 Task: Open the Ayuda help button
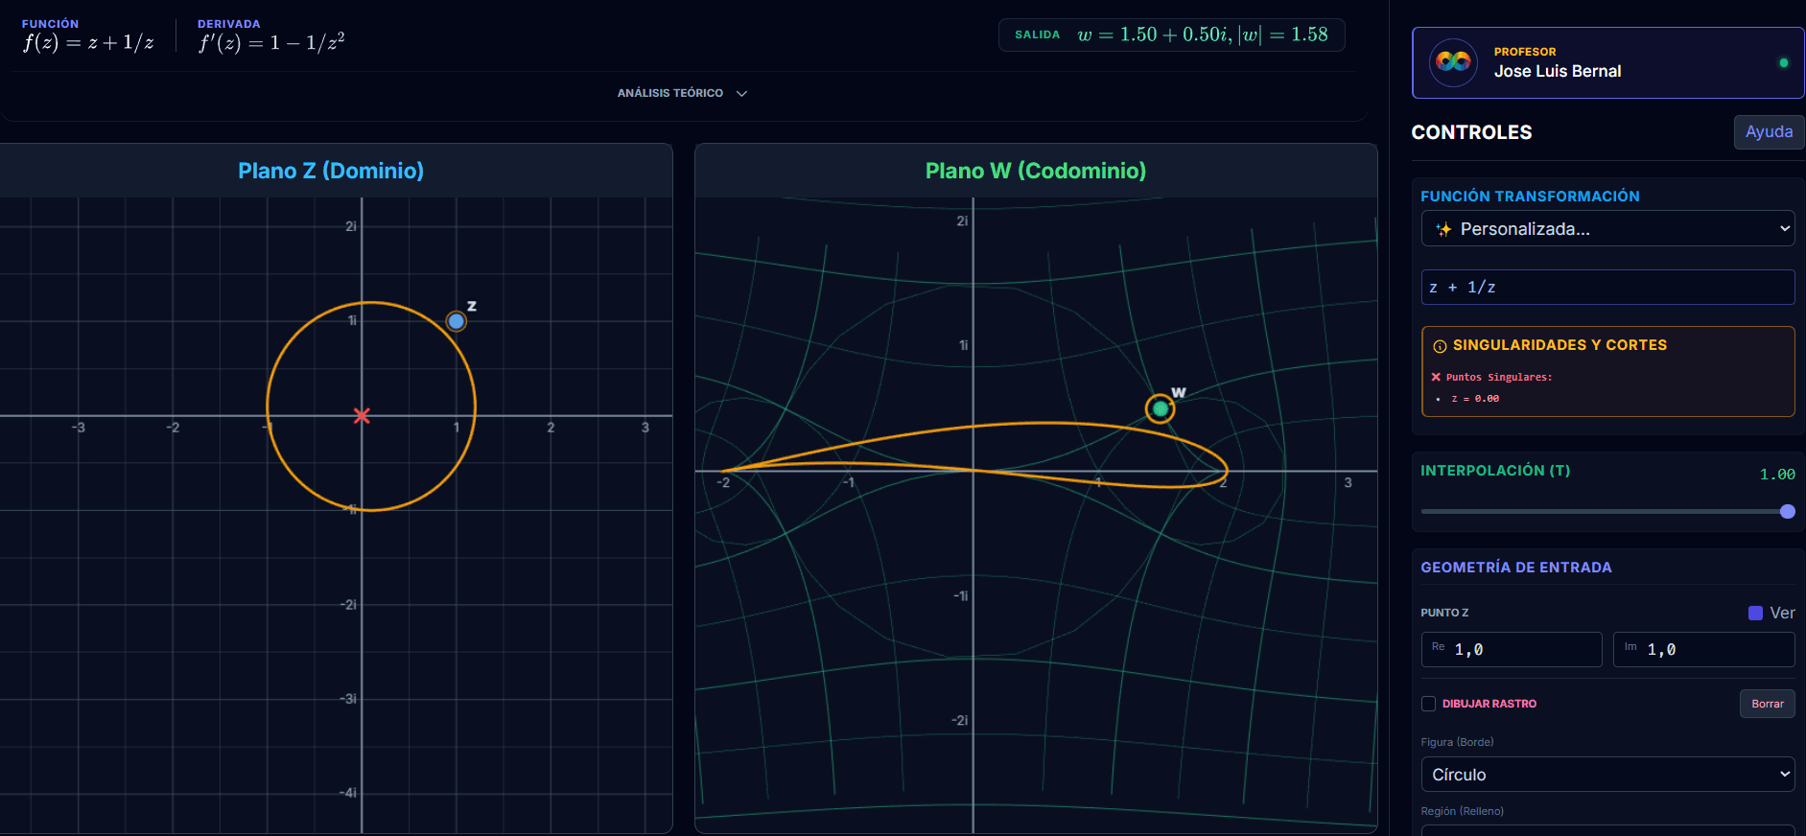(x=1769, y=132)
